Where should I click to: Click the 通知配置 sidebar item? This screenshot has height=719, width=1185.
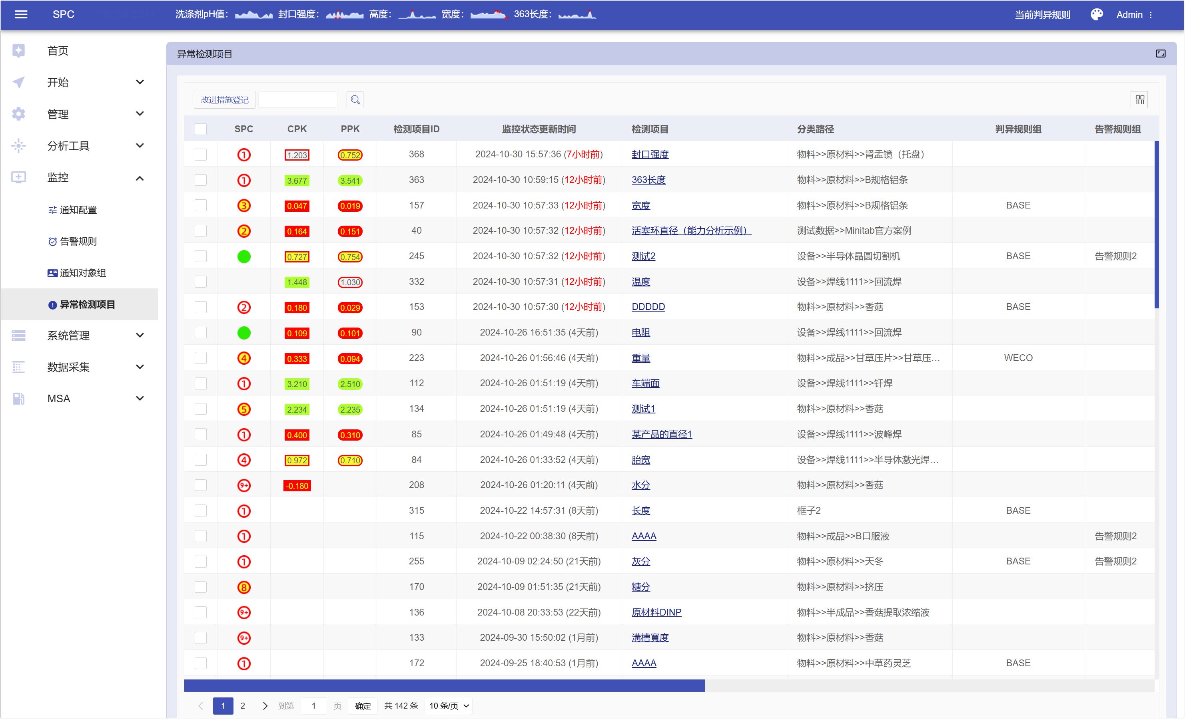pyautogui.click(x=80, y=210)
